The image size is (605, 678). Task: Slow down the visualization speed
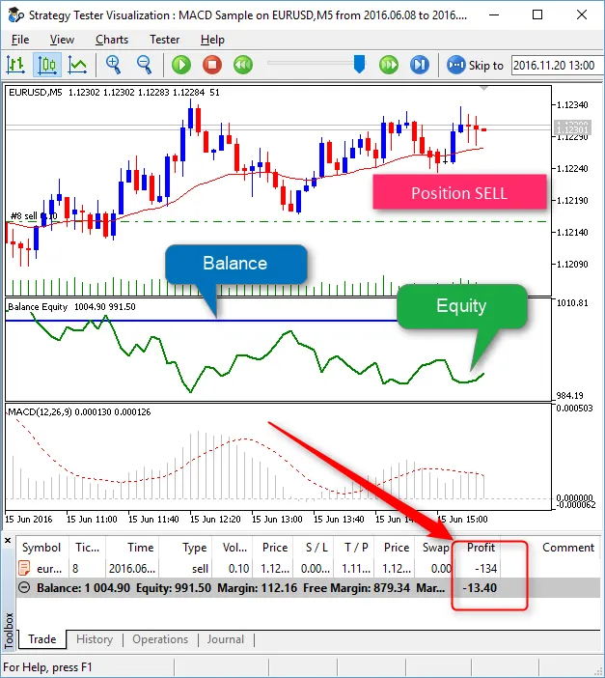(x=243, y=65)
